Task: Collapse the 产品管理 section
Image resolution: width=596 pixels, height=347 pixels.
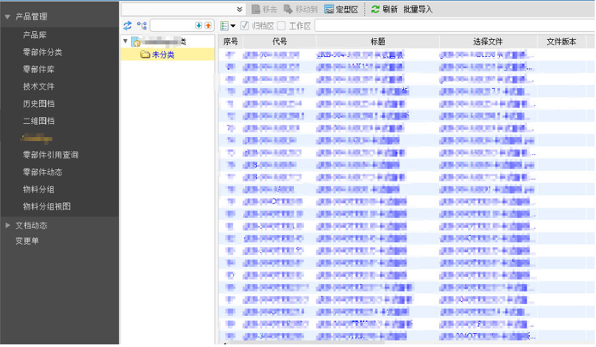Action: pos(7,17)
